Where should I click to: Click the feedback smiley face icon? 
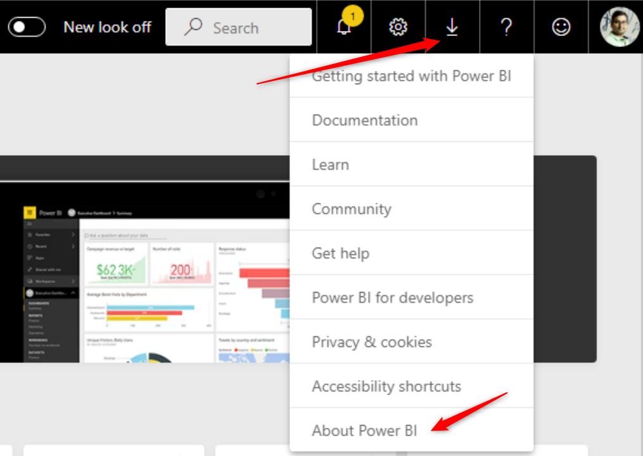coord(561,27)
